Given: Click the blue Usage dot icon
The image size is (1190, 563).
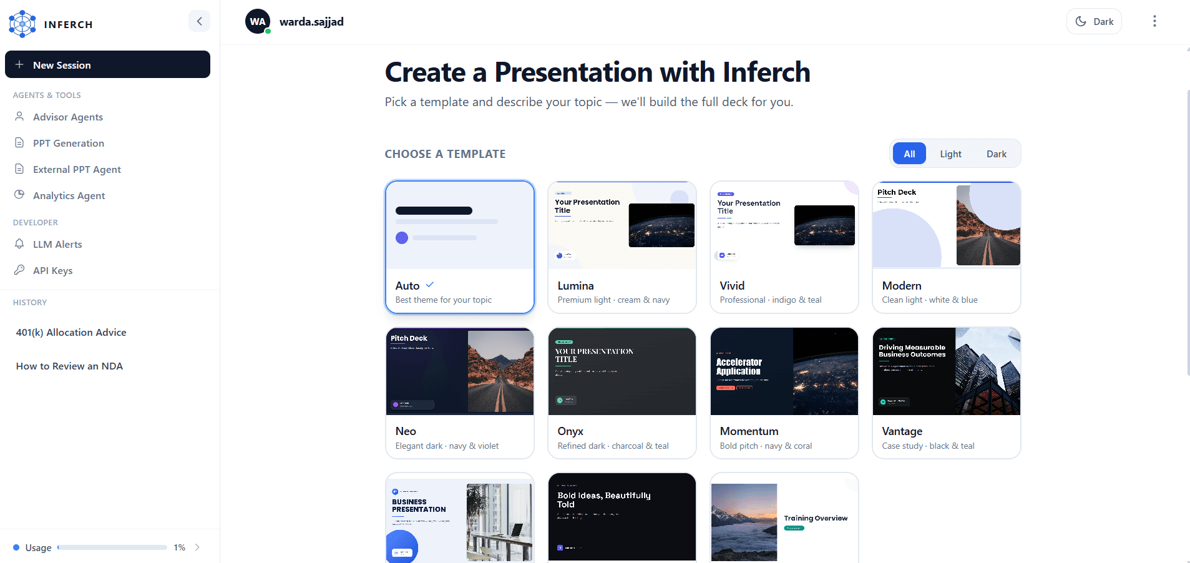Looking at the screenshot, I should [16, 547].
